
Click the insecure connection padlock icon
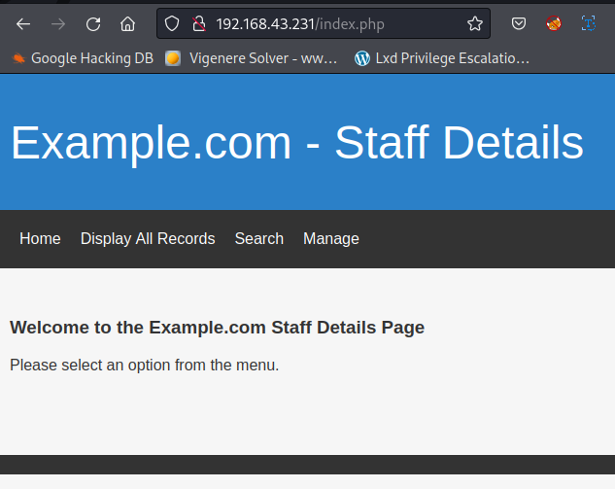[198, 24]
